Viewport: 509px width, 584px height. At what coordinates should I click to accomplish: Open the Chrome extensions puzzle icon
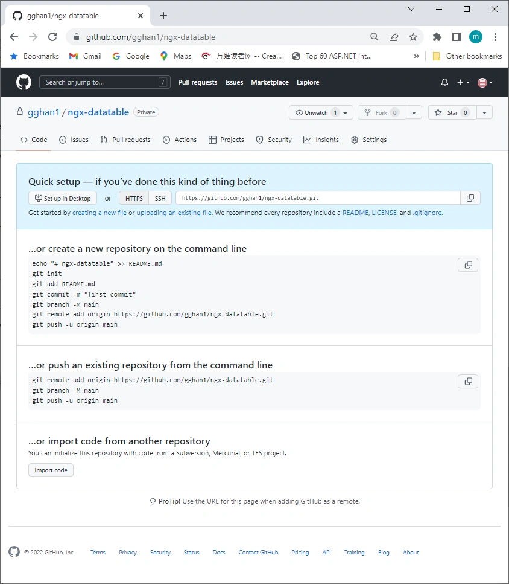point(437,37)
